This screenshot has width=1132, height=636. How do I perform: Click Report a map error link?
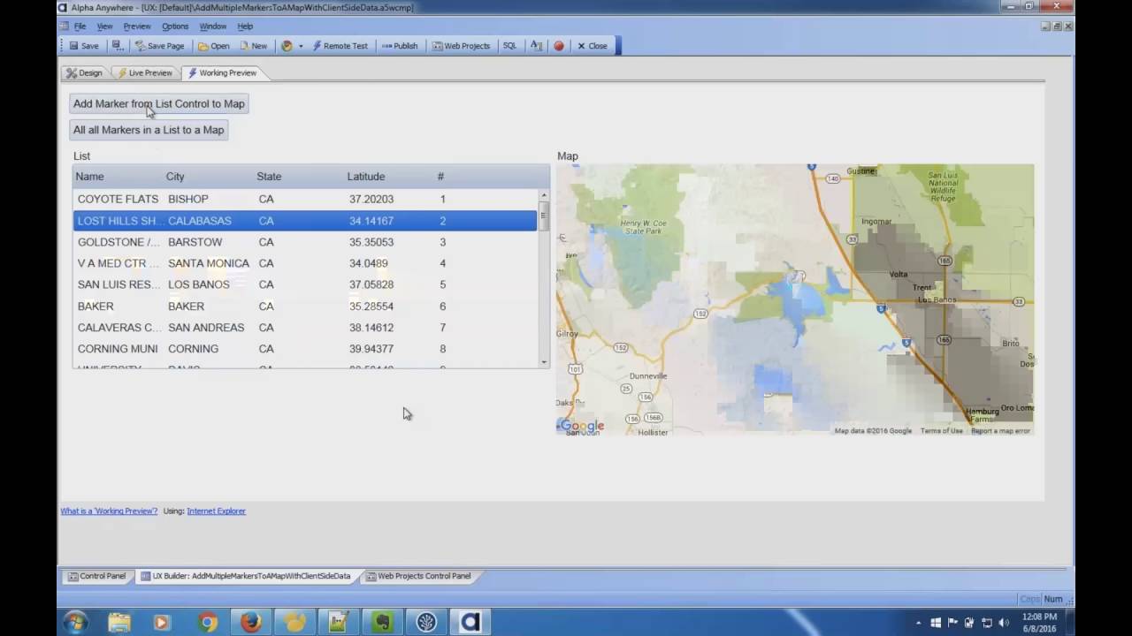[1000, 431]
